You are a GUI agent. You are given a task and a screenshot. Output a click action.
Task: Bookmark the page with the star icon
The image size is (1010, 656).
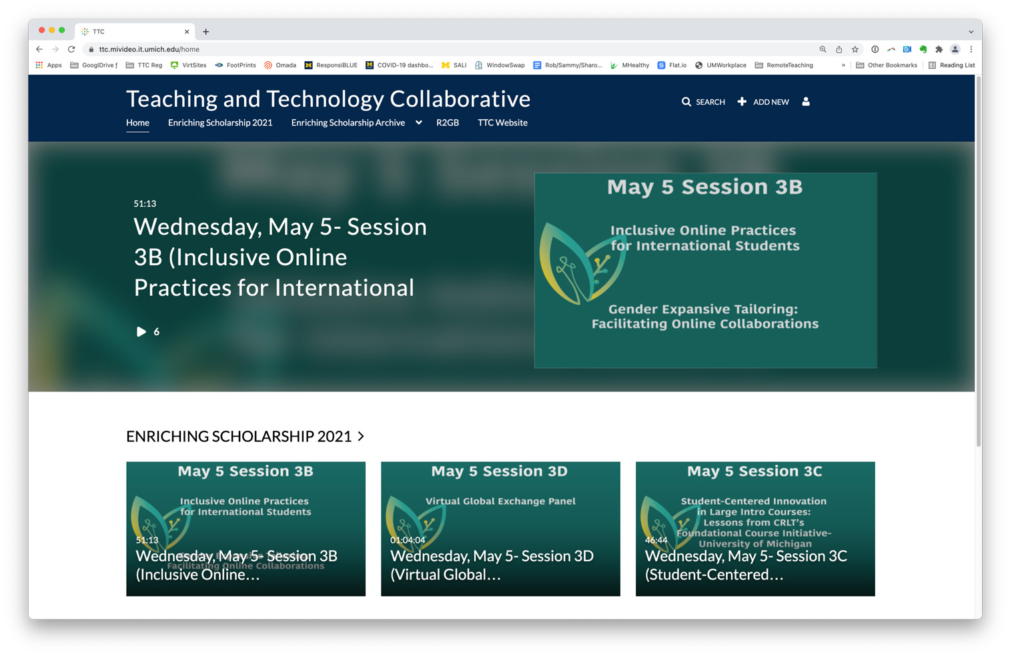tap(855, 49)
